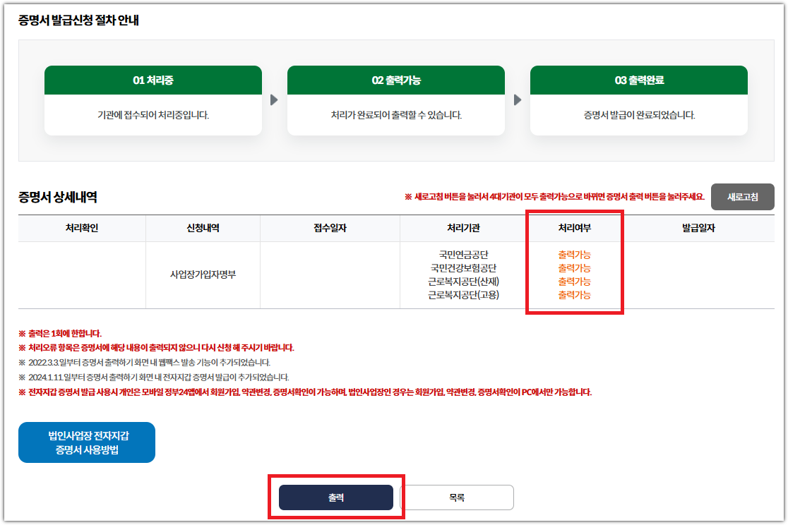Click the 처리오류 항목 re-apply notice
The width and height of the screenshot is (788, 525).
coord(156,348)
